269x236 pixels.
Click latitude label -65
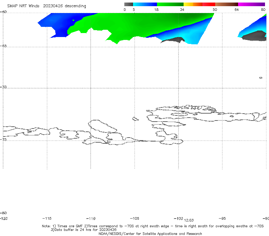(3, 46)
